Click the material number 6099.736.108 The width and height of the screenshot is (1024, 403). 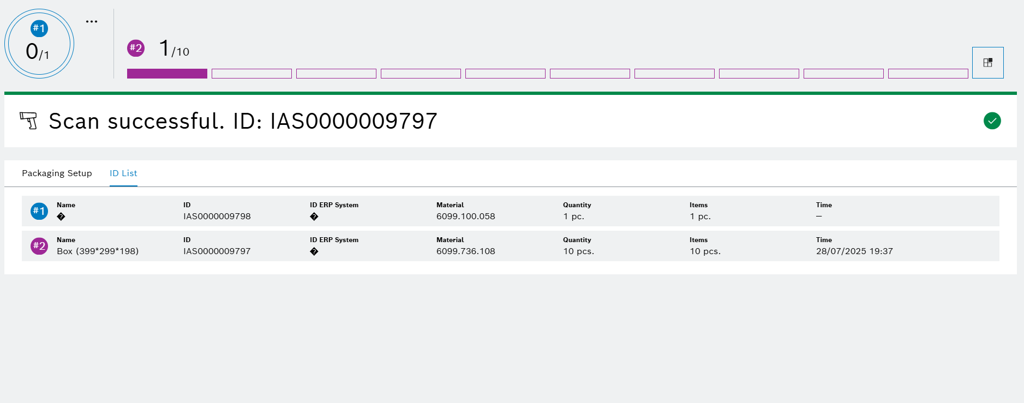[465, 251]
